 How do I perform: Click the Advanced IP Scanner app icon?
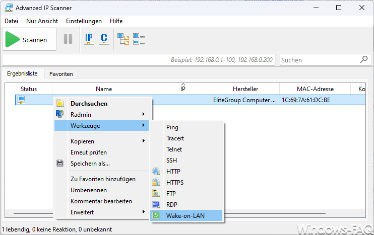[x=9, y=8]
